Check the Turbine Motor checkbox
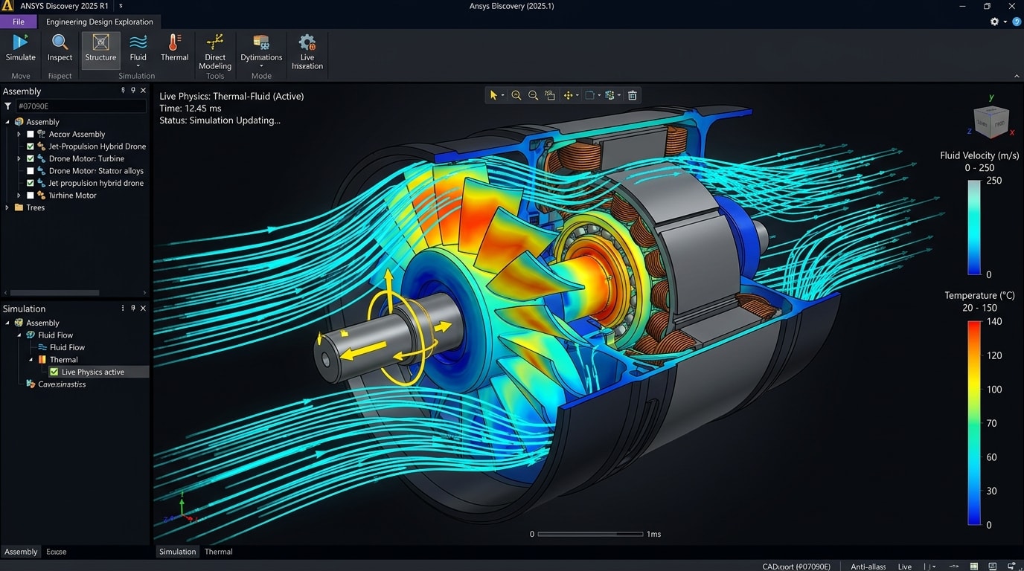The image size is (1024, 571). [31, 196]
